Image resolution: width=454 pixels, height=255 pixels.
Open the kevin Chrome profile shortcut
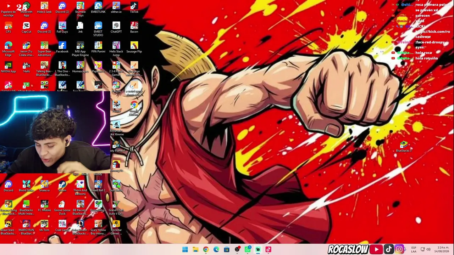26,49
